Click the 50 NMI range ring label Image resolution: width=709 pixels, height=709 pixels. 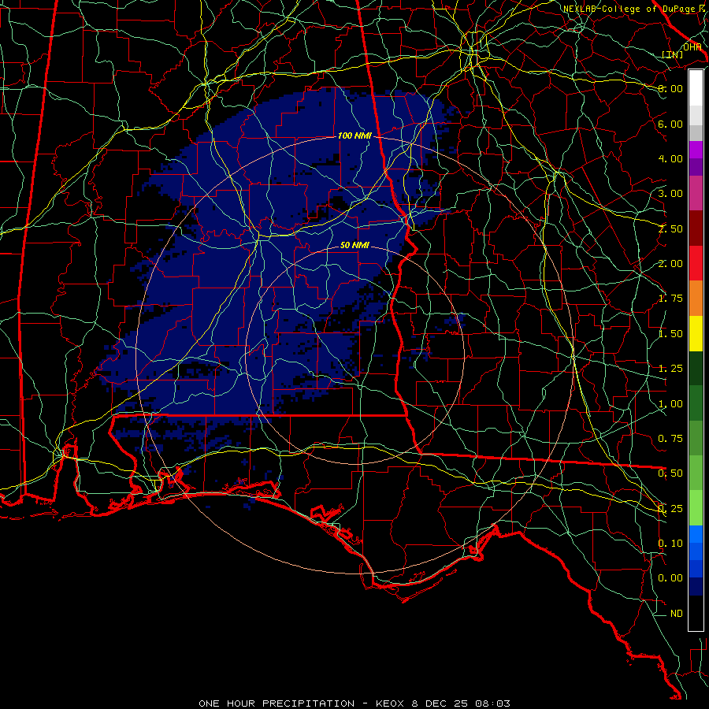[354, 245]
